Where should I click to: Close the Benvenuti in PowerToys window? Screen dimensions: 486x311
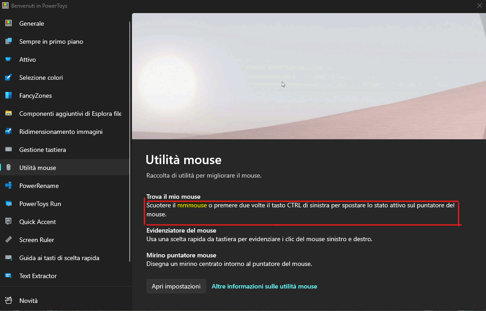479,5
